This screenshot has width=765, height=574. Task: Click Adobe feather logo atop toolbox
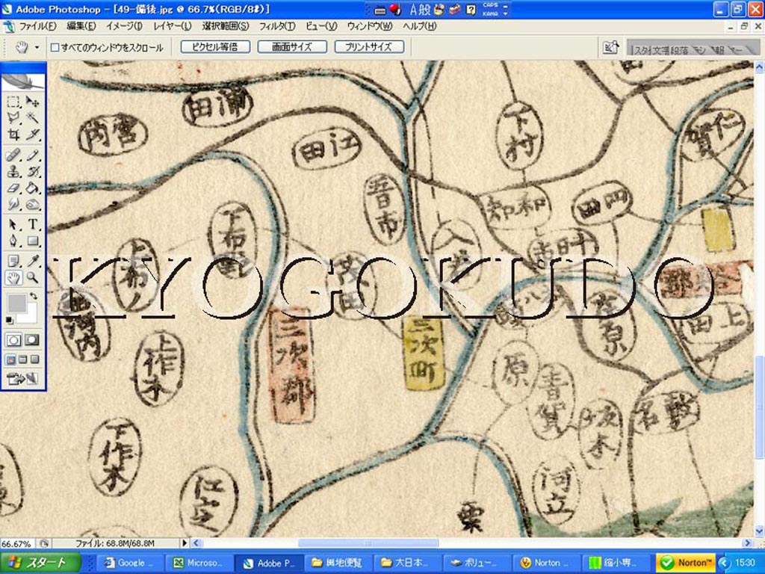23,81
